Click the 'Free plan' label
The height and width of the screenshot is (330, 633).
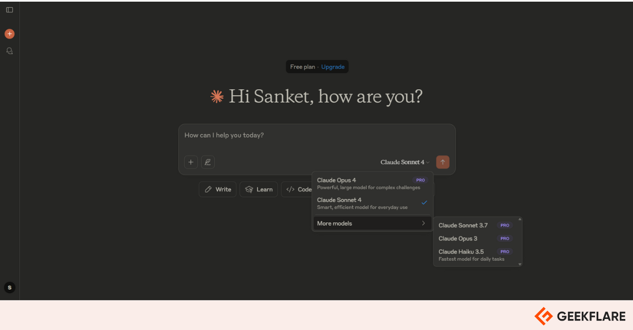(302, 67)
